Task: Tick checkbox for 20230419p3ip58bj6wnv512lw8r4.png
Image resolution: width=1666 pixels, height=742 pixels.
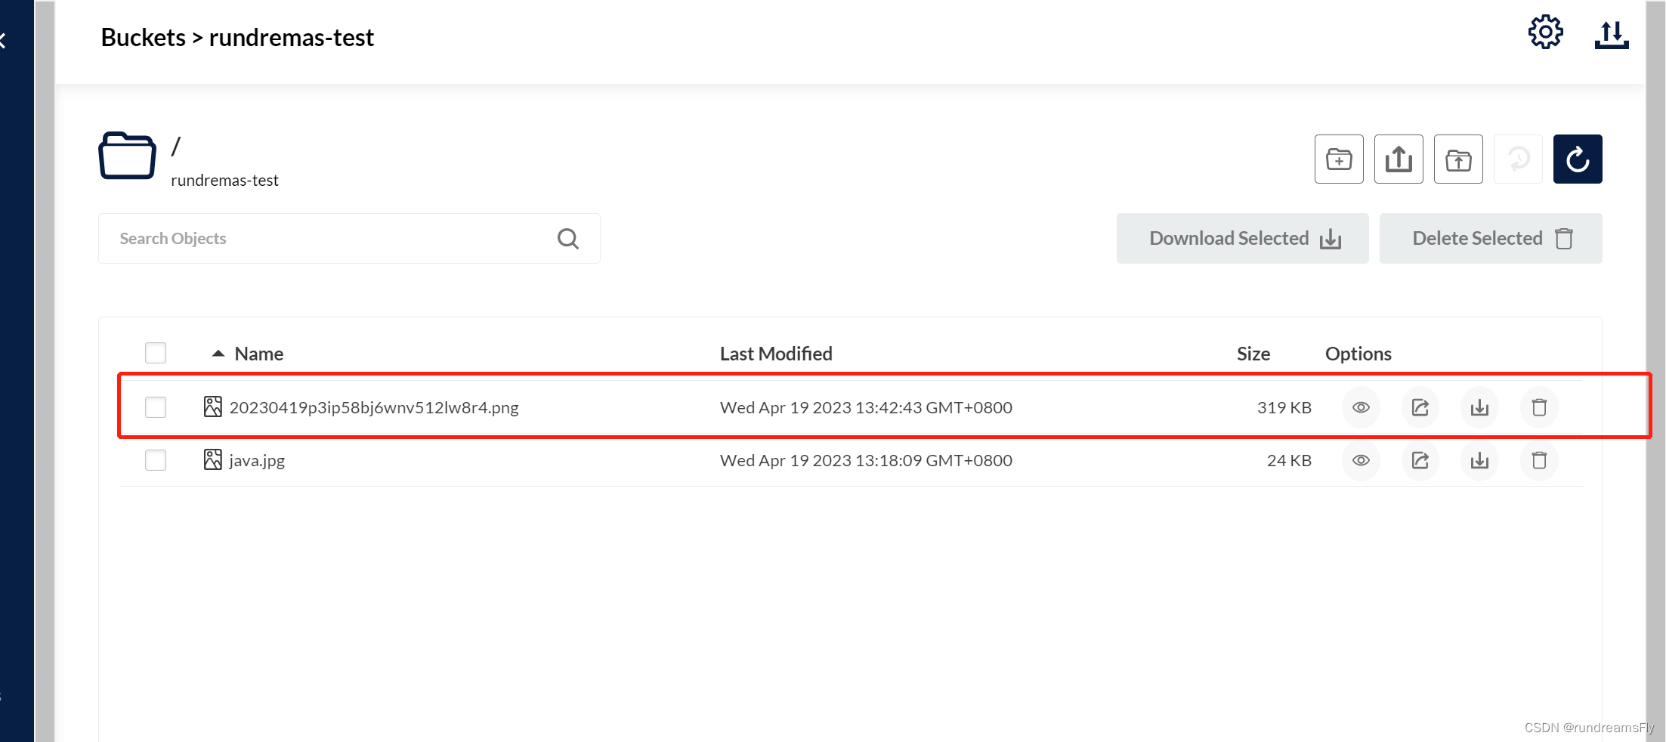Action: pyautogui.click(x=156, y=407)
